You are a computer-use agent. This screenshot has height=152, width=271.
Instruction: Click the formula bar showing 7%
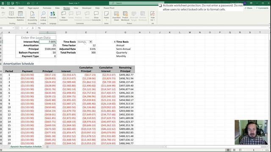[x=152, y=28]
